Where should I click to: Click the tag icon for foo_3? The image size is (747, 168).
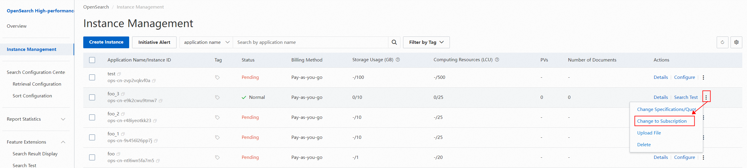(217, 97)
